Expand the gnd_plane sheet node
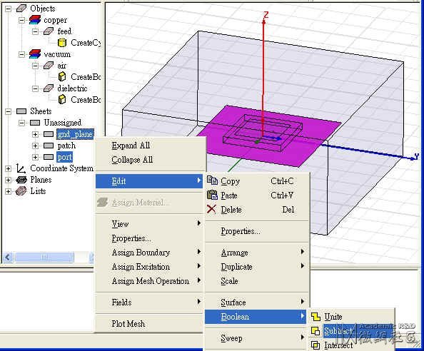Image resolution: width=424 pixels, height=351 pixels. click(35, 134)
